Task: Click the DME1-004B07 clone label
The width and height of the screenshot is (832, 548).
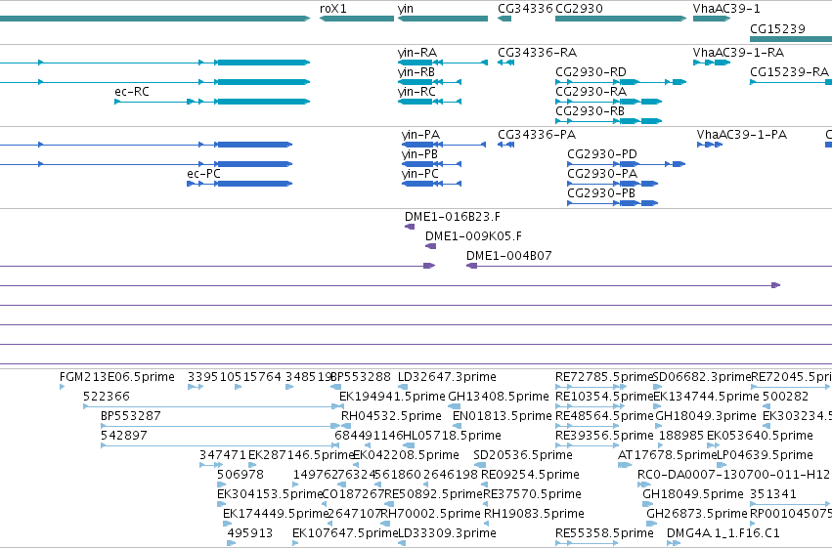Action: pos(508,256)
